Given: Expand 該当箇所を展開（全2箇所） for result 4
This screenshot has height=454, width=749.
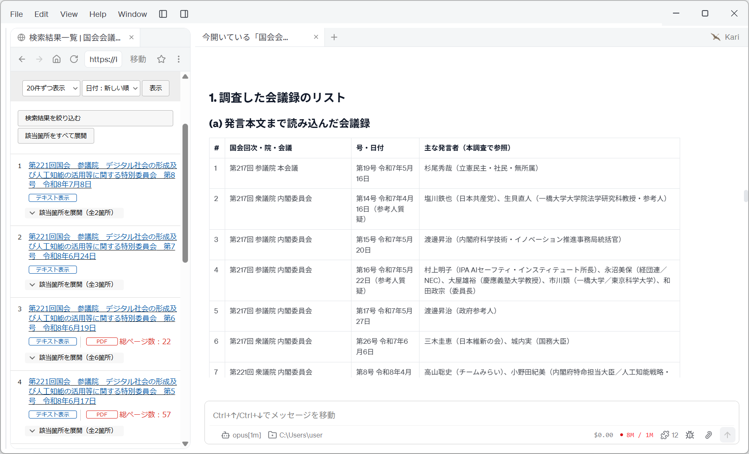Looking at the screenshot, I should 74,431.
